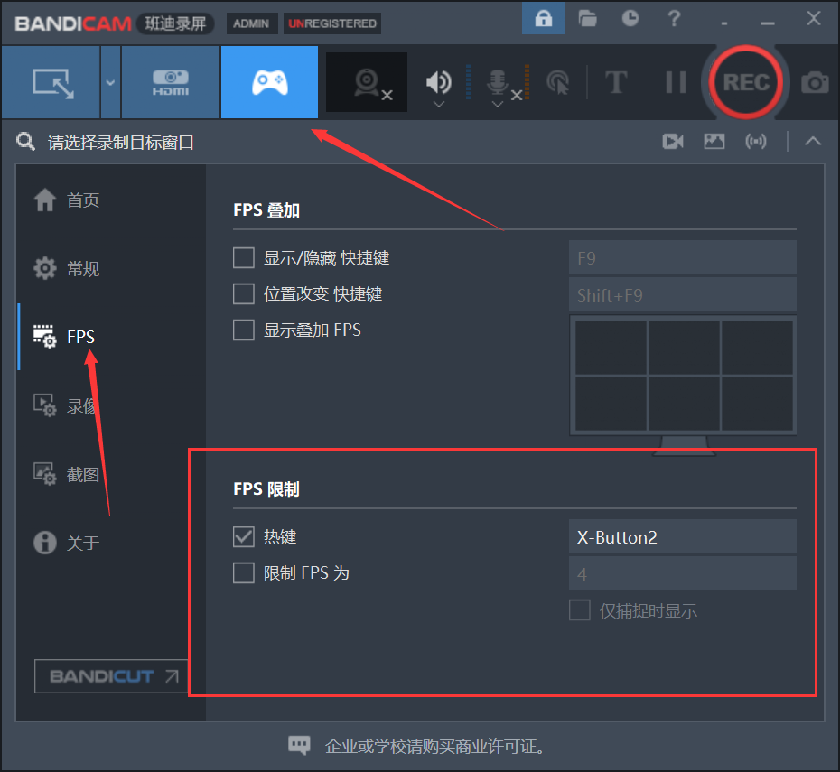840x772 pixels.
Task: Enable the 限制 FPS 为 checkbox
Action: coord(243,573)
